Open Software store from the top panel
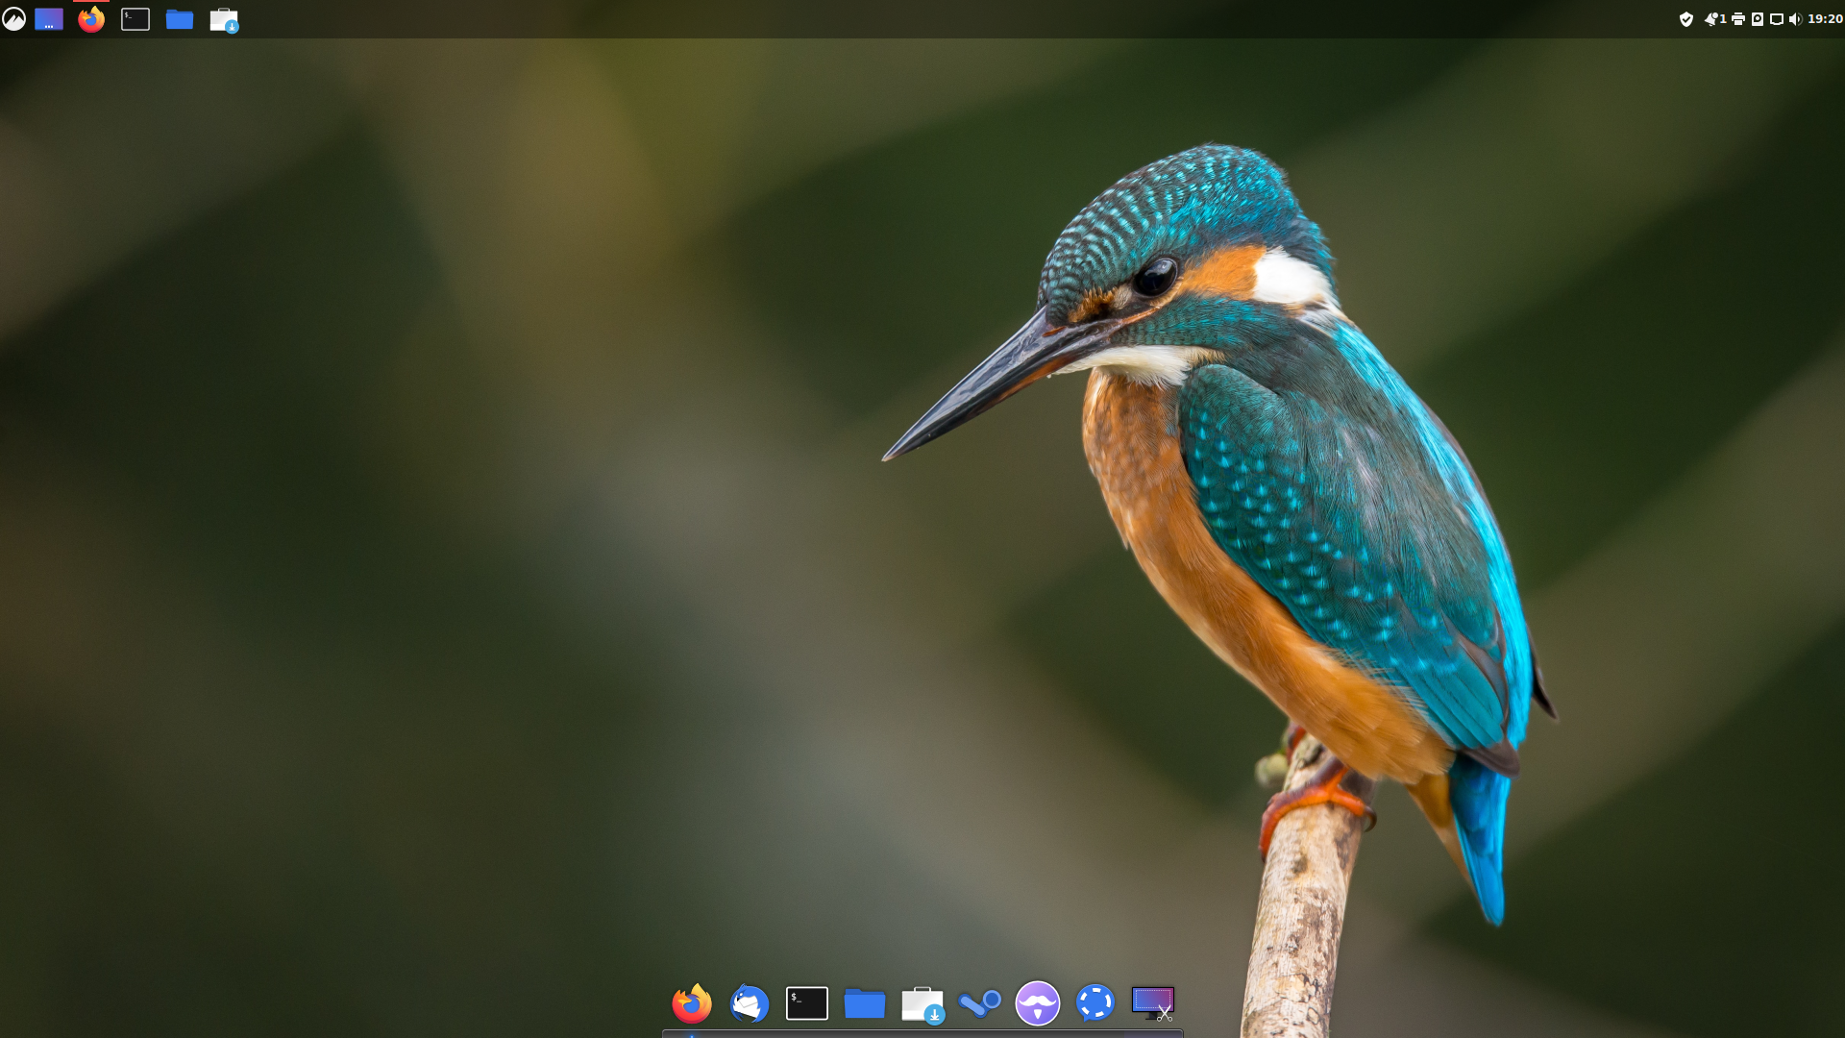 224,19
